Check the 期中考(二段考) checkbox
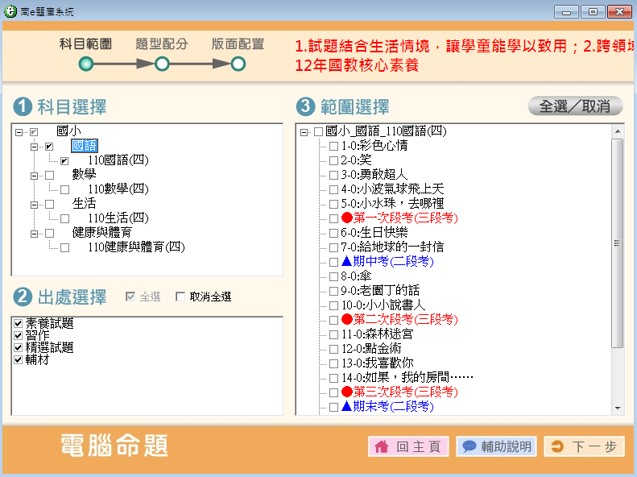Image resolution: width=637 pixels, height=477 pixels. click(x=333, y=262)
